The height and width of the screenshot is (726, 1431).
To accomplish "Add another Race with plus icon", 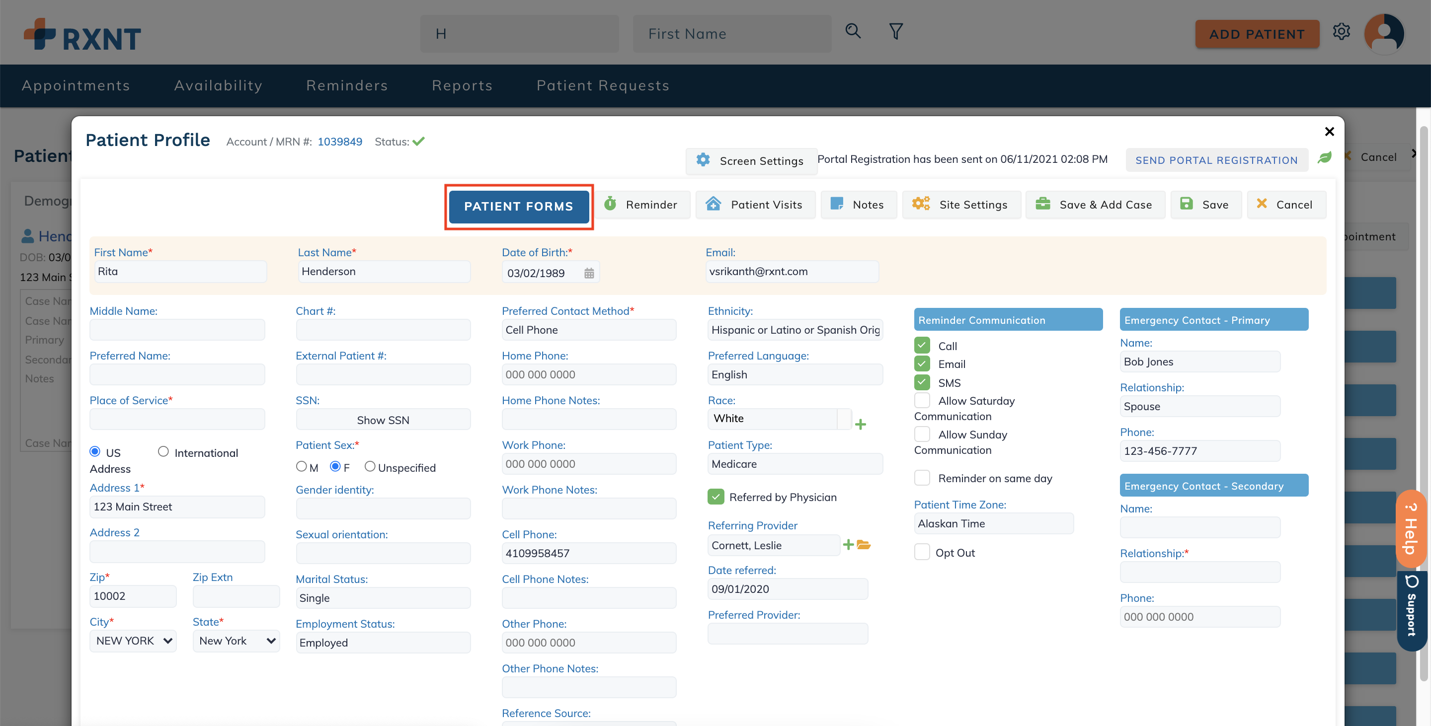I will pyautogui.click(x=861, y=425).
